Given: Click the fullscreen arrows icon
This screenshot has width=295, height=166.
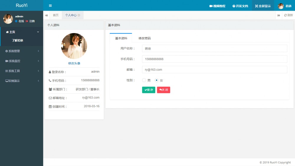Looking at the screenshot, I should pos(256,6).
